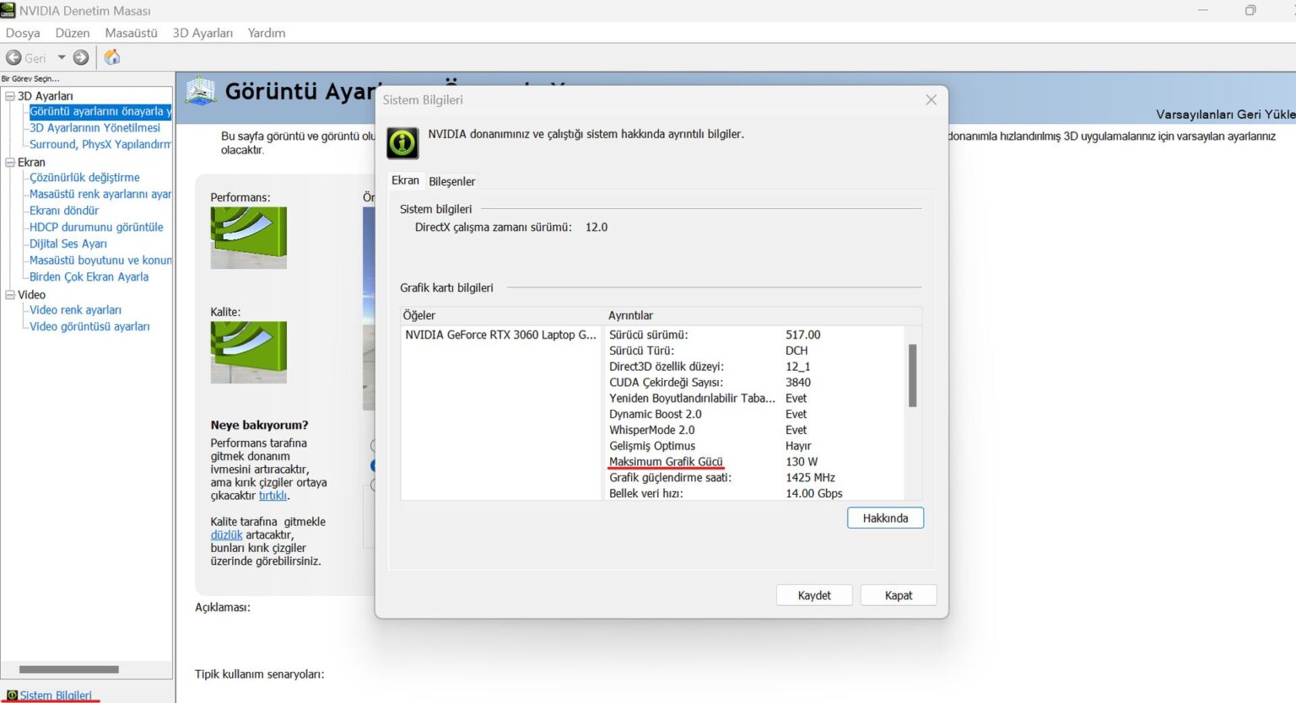Open the Home toolbar icon
The image size is (1296, 703).
(x=112, y=57)
